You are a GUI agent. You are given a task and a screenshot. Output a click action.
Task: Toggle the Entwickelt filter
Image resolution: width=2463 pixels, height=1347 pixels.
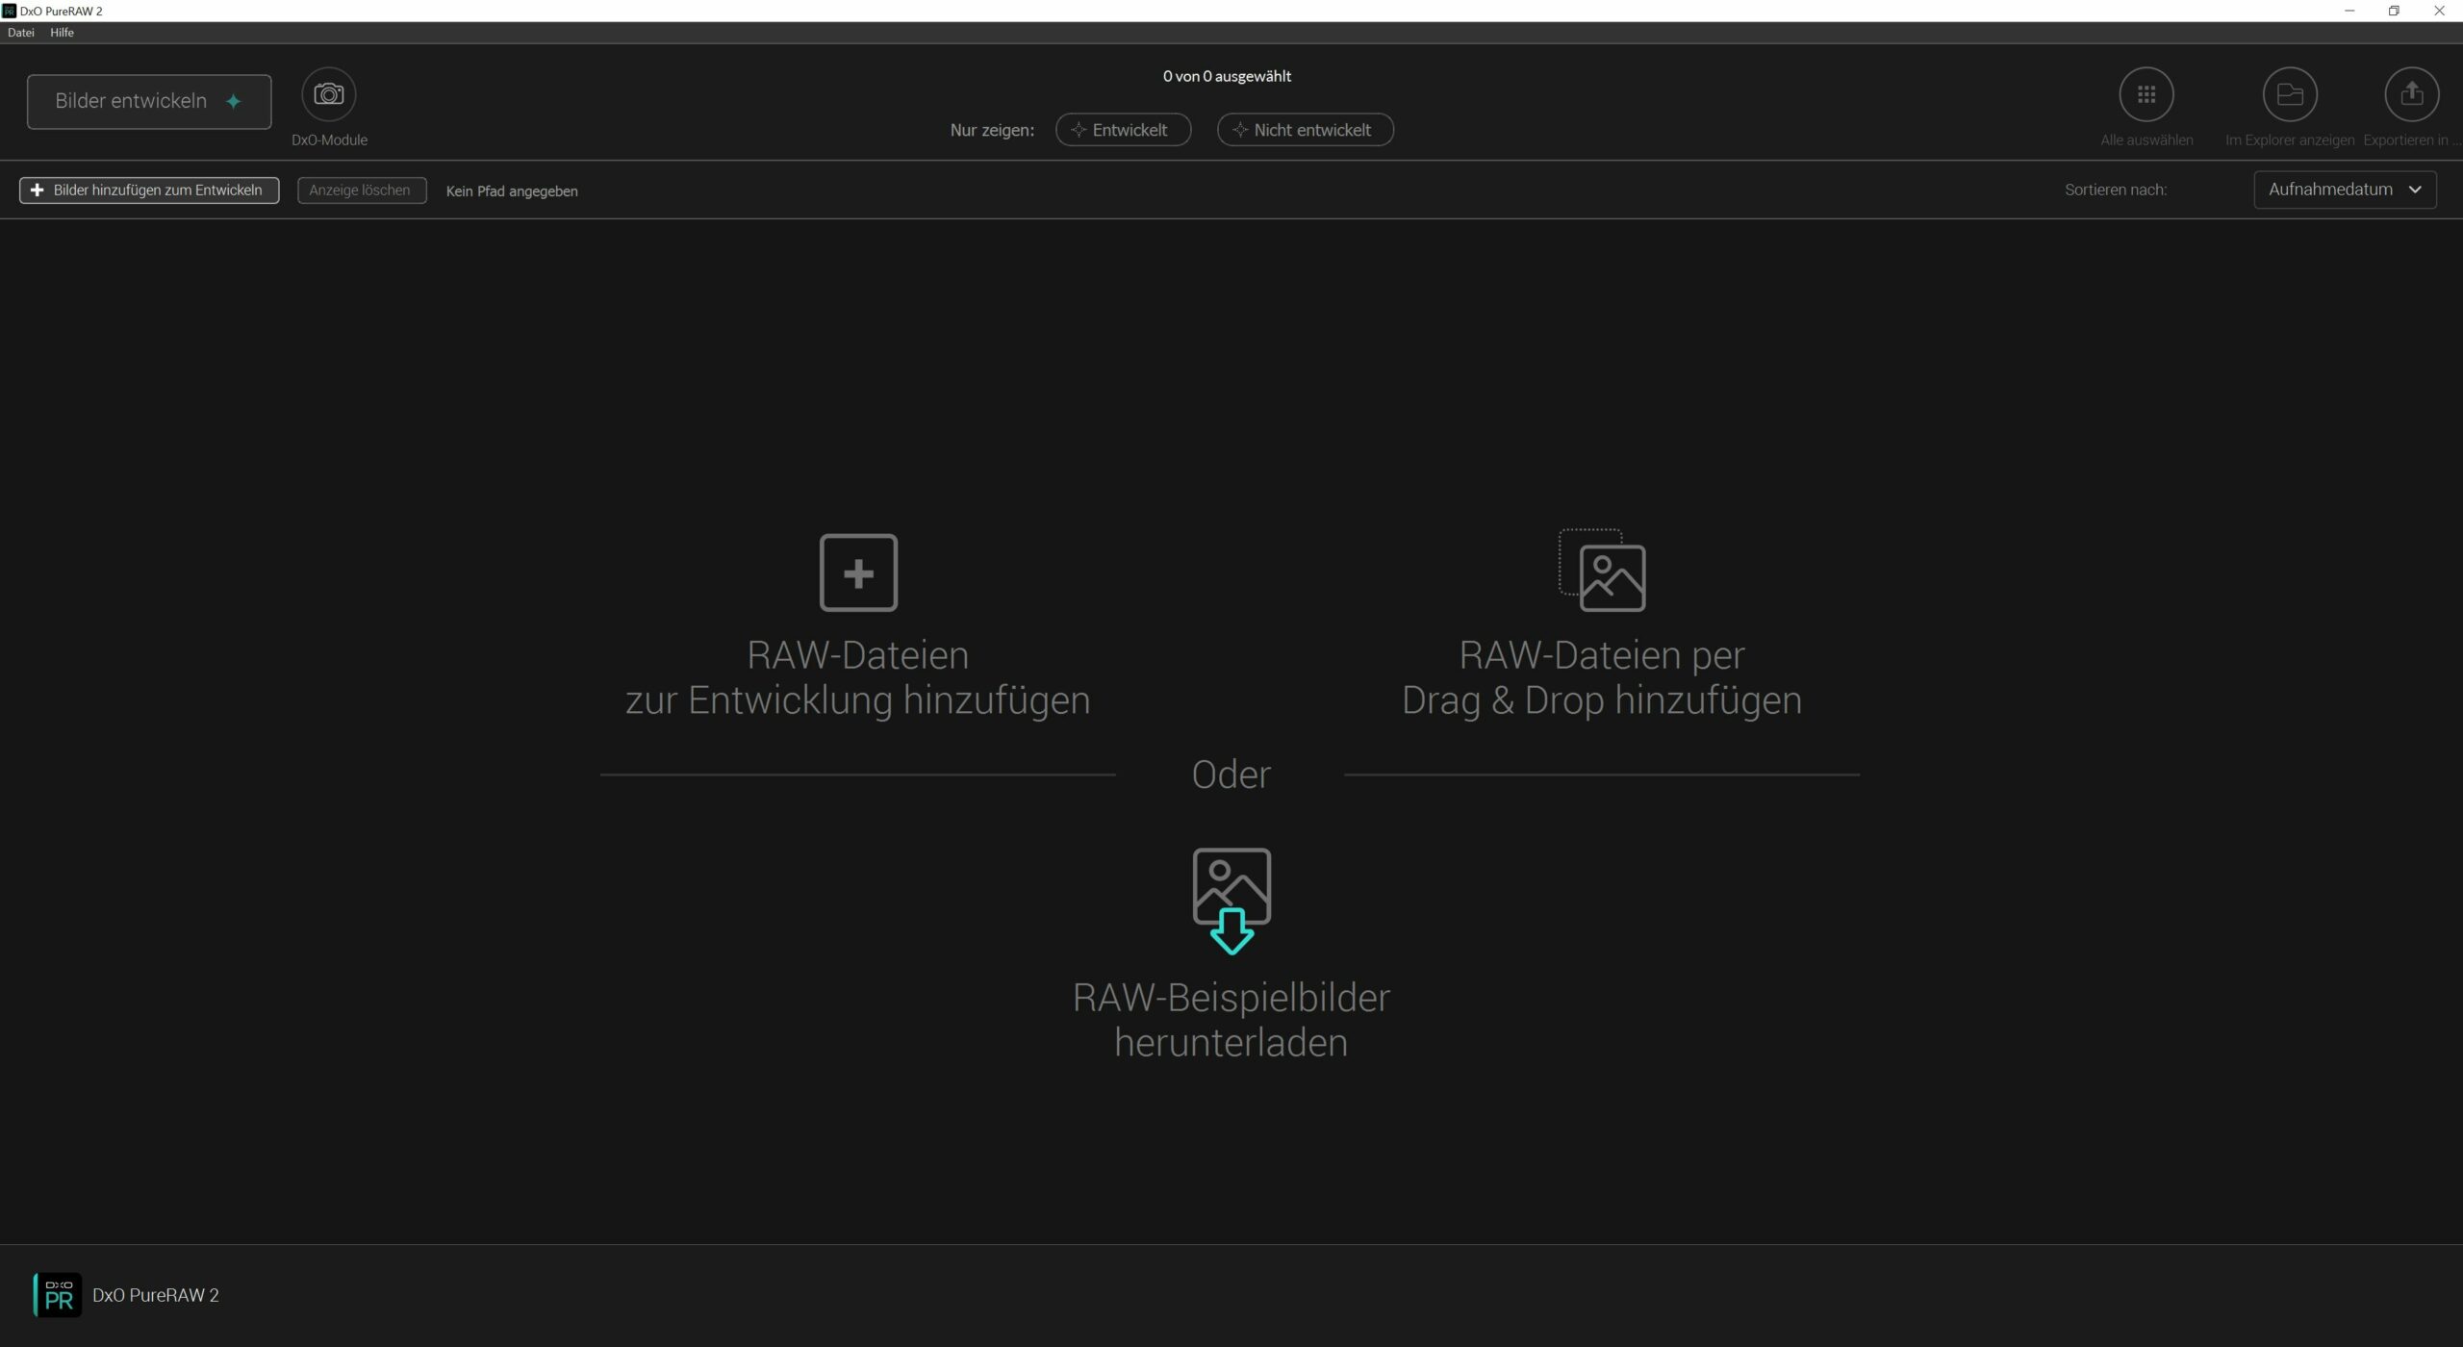[1123, 130]
